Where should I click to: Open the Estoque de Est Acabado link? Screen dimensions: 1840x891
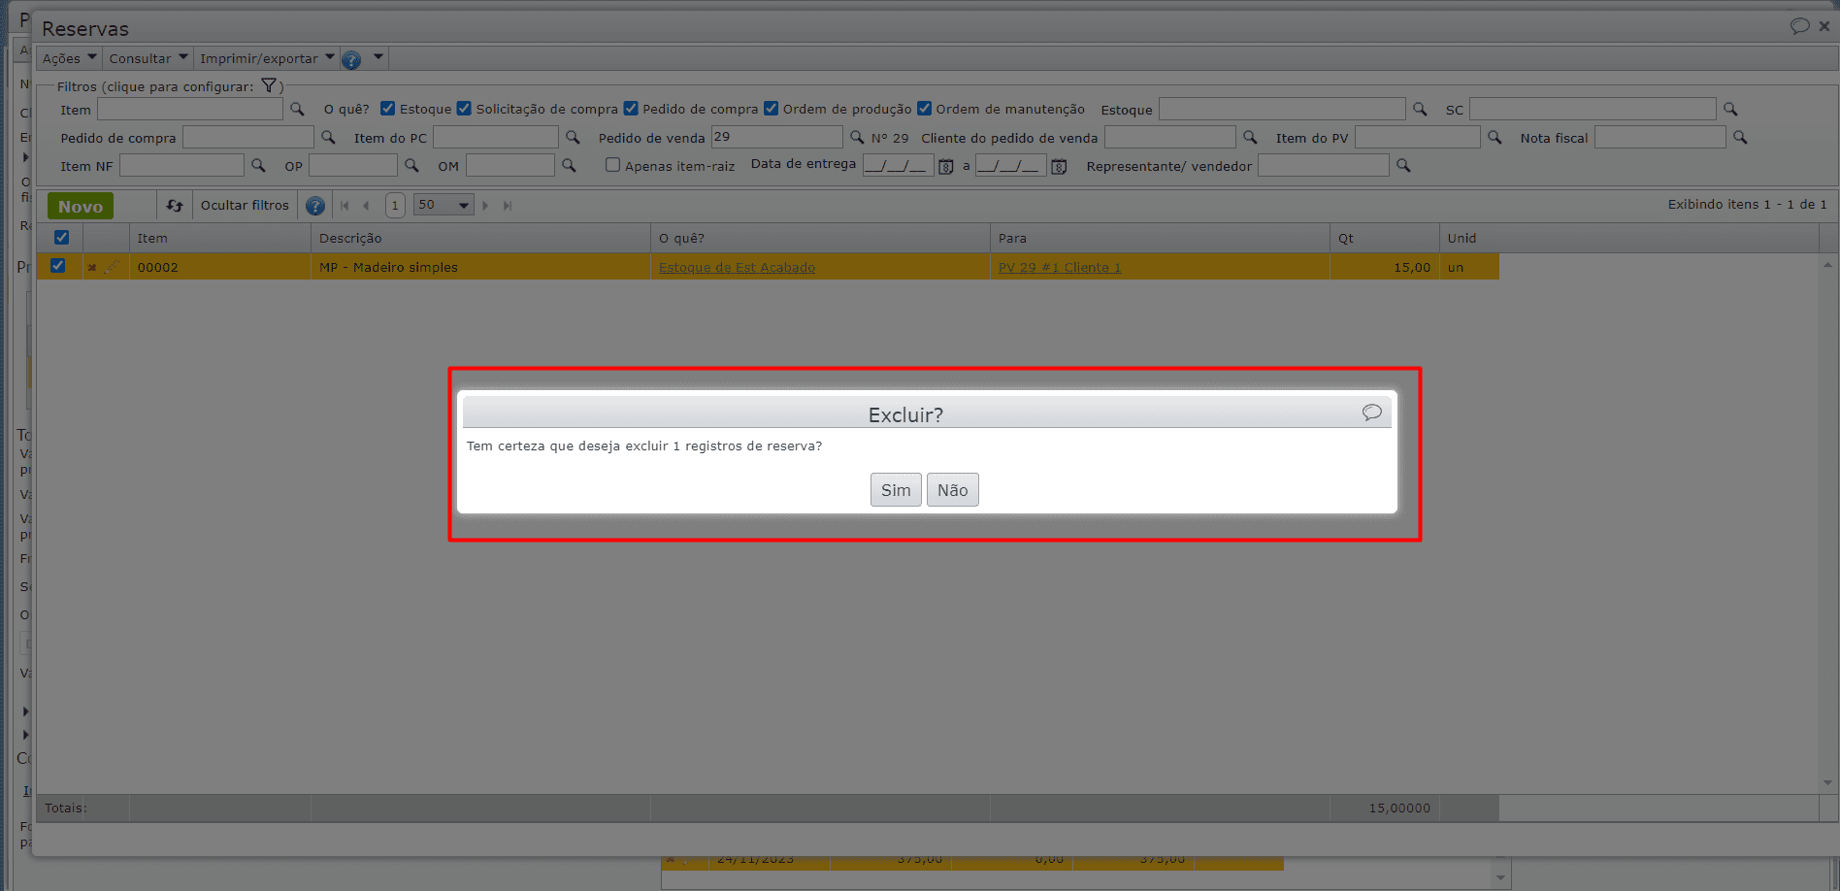[737, 268]
